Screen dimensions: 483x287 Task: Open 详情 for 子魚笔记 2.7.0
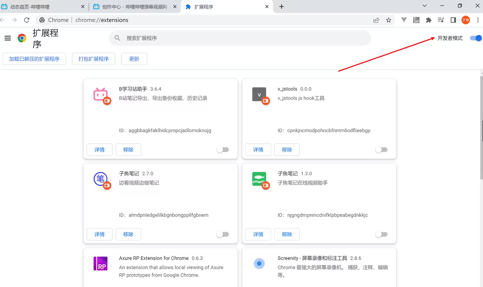pyautogui.click(x=100, y=234)
